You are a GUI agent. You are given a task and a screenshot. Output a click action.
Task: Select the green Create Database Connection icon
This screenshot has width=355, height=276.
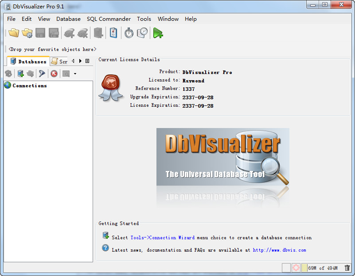pyautogui.click(x=20, y=73)
